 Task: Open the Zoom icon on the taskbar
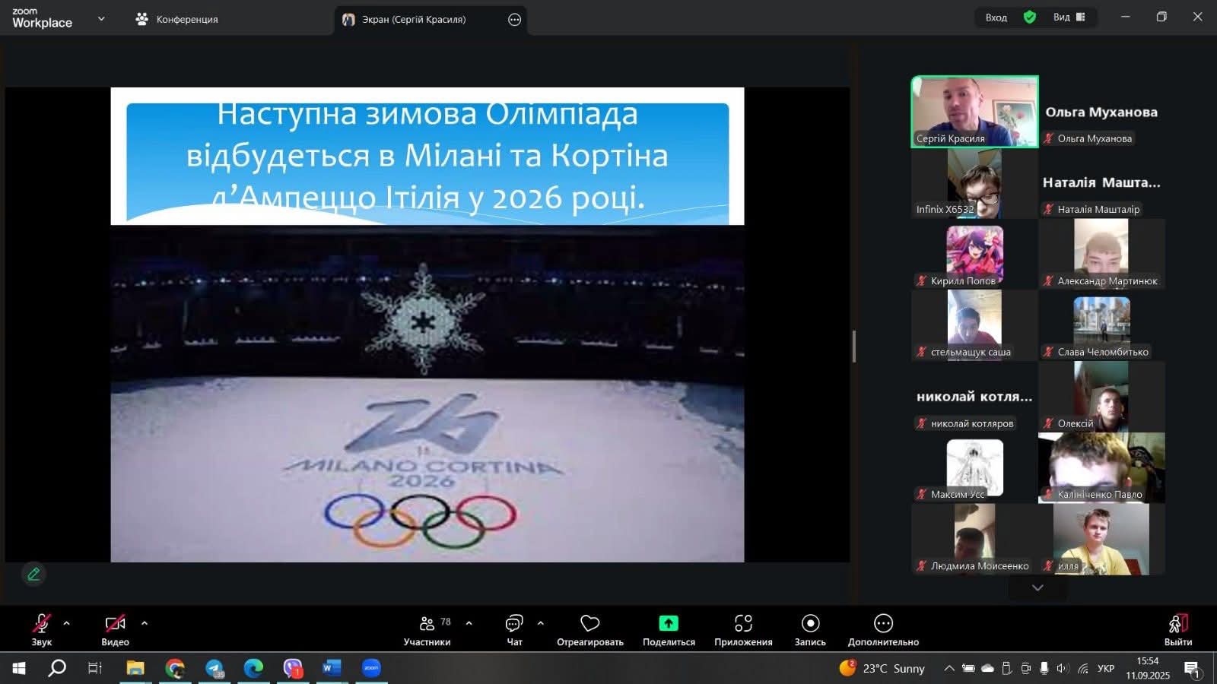click(371, 668)
